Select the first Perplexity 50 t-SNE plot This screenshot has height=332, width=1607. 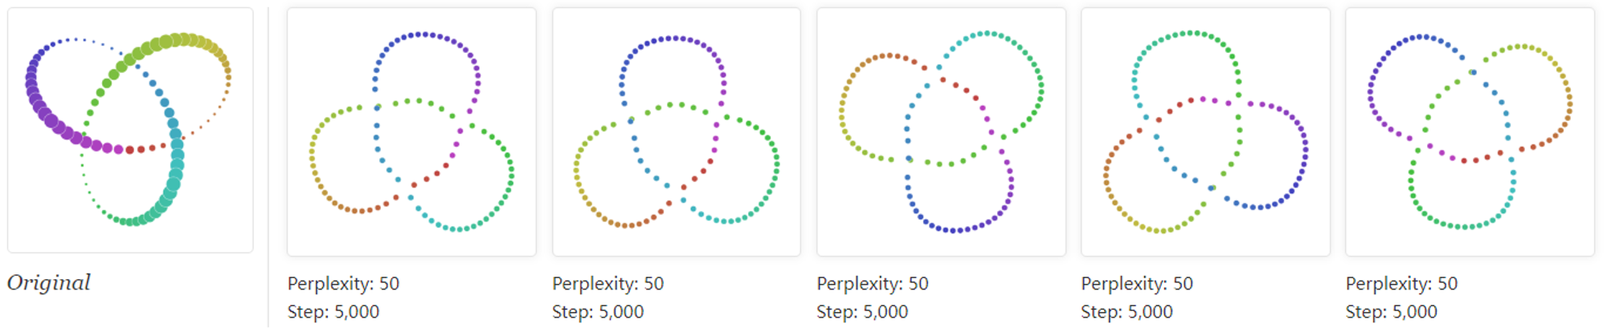pos(411,132)
